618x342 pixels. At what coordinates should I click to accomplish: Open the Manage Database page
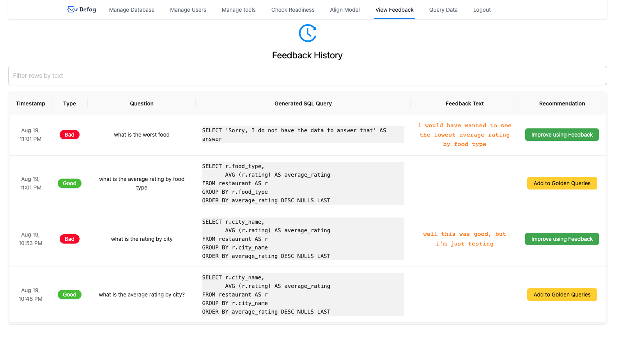tap(131, 10)
